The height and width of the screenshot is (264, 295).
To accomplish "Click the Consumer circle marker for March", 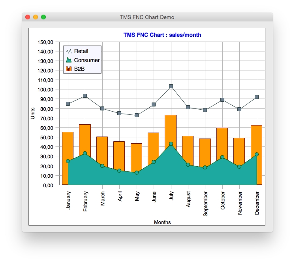I will [102, 166].
